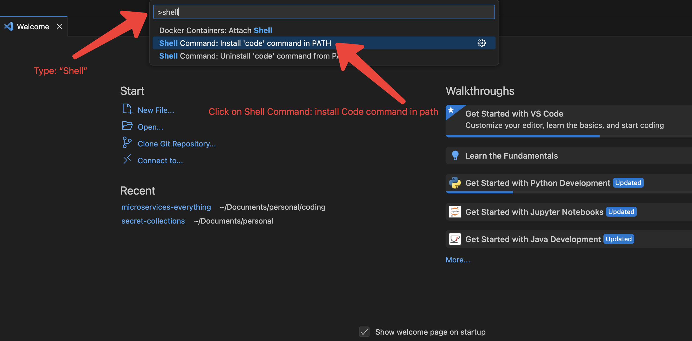Click the Java coffee cup icon

click(x=455, y=239)
